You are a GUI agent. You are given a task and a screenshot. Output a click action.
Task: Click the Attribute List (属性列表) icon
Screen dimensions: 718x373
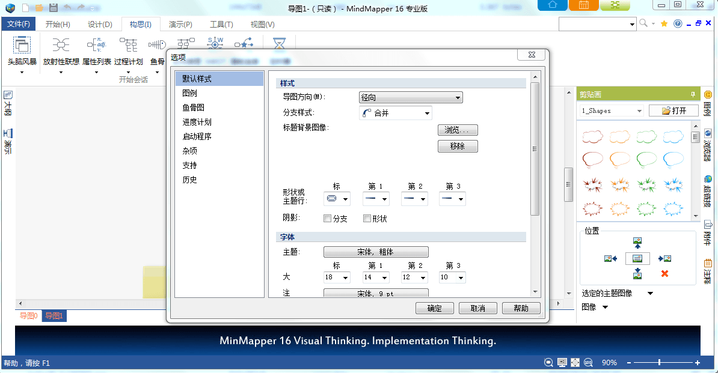tap(96, 45)
